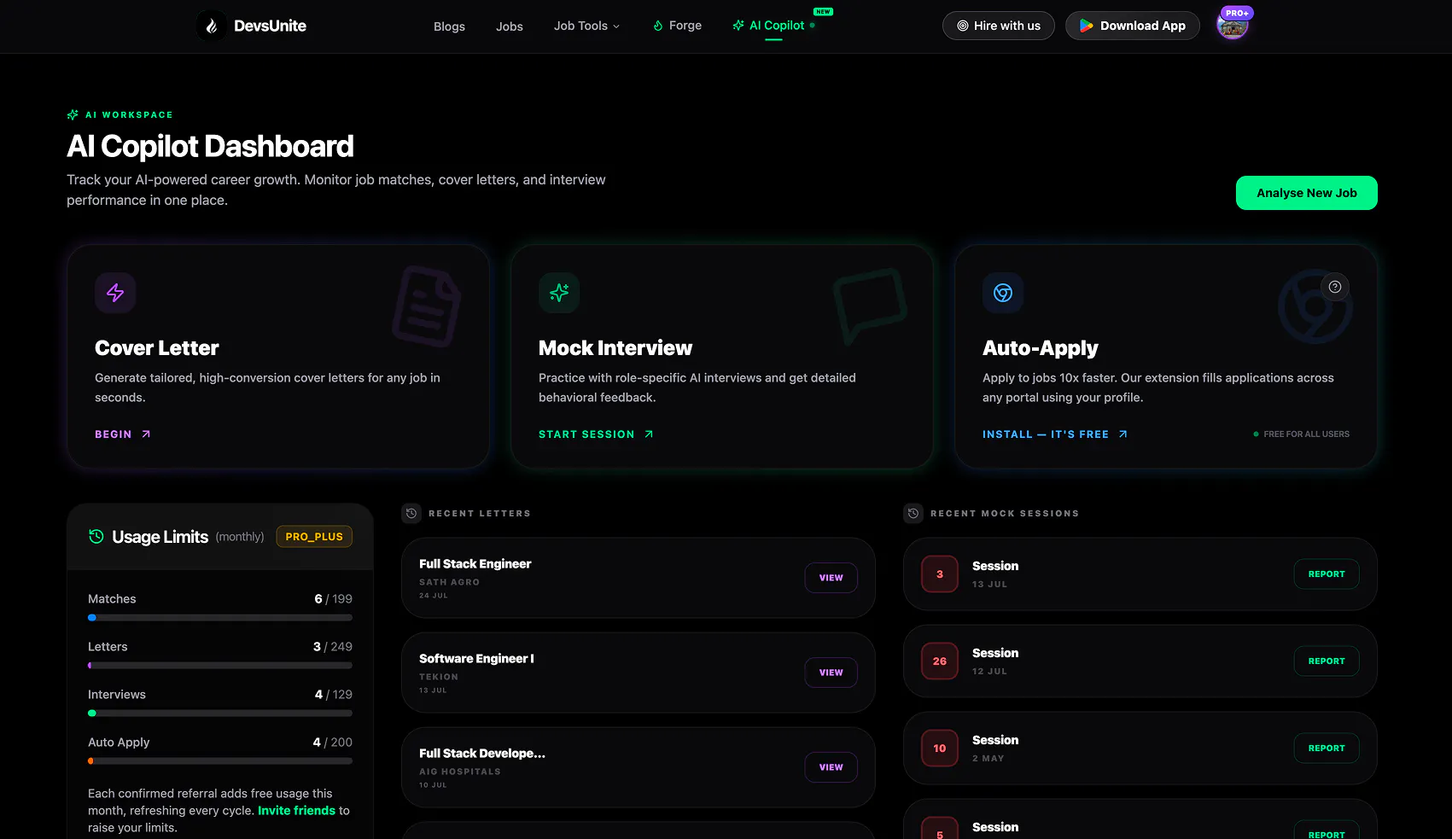Click the Analyse New Job button
Screen dimensions: 1452x839
1306,193
